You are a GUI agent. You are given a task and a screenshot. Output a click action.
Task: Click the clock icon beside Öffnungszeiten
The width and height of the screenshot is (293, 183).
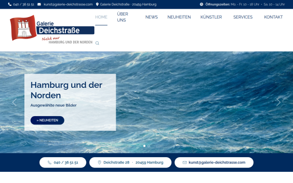click(201, 4)
